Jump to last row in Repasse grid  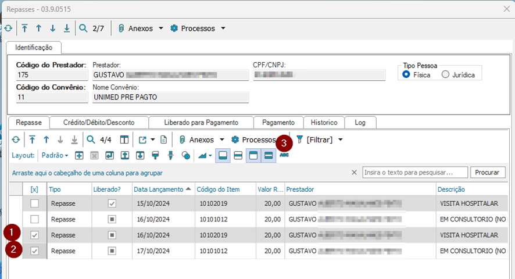[74, 139]
